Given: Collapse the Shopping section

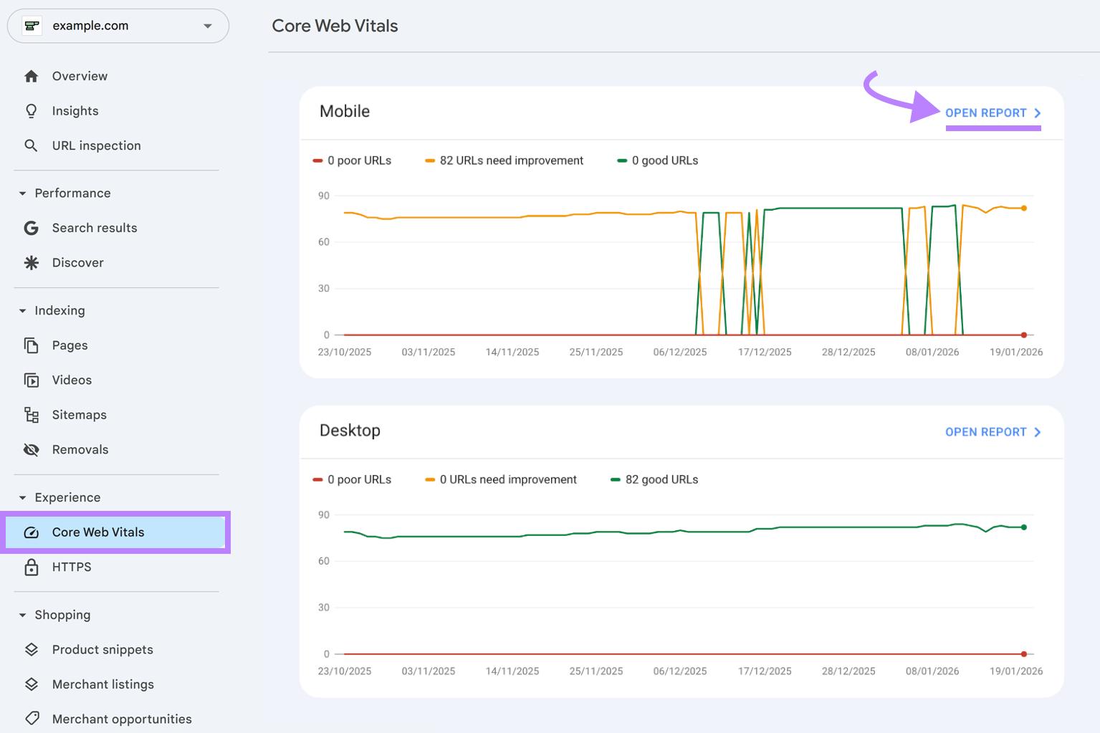Looking at the screenshot, I should coord(21,615).
